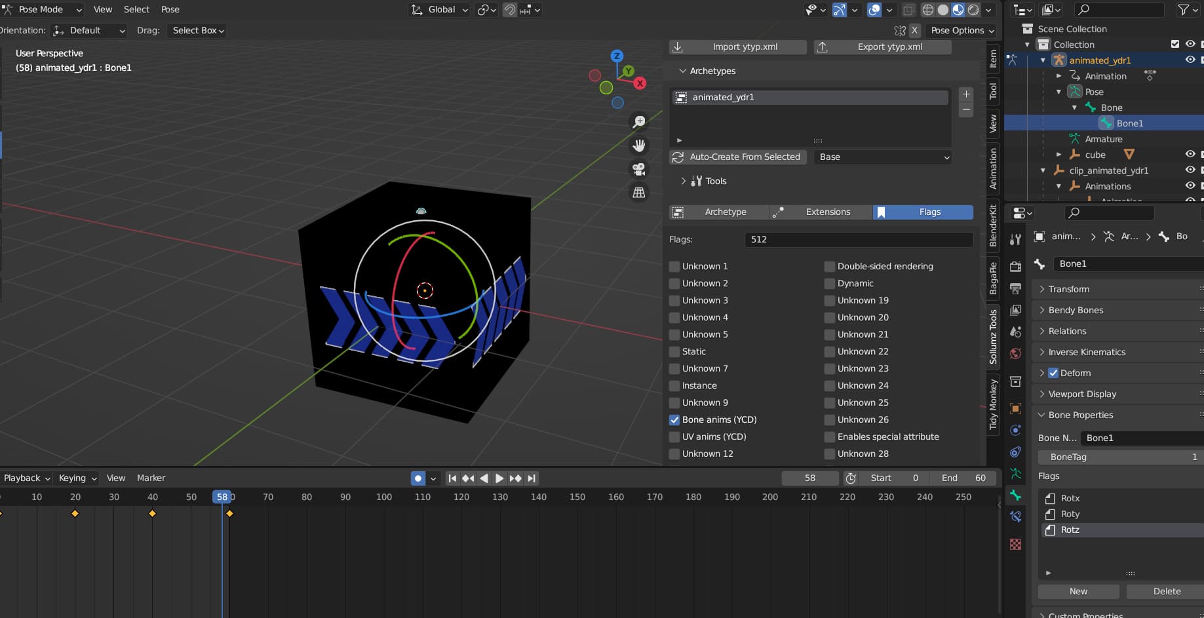Click the blue Z axis gizmo ball
The width and height of the screenshot is (1204, 618).
(x=617, y=56)
